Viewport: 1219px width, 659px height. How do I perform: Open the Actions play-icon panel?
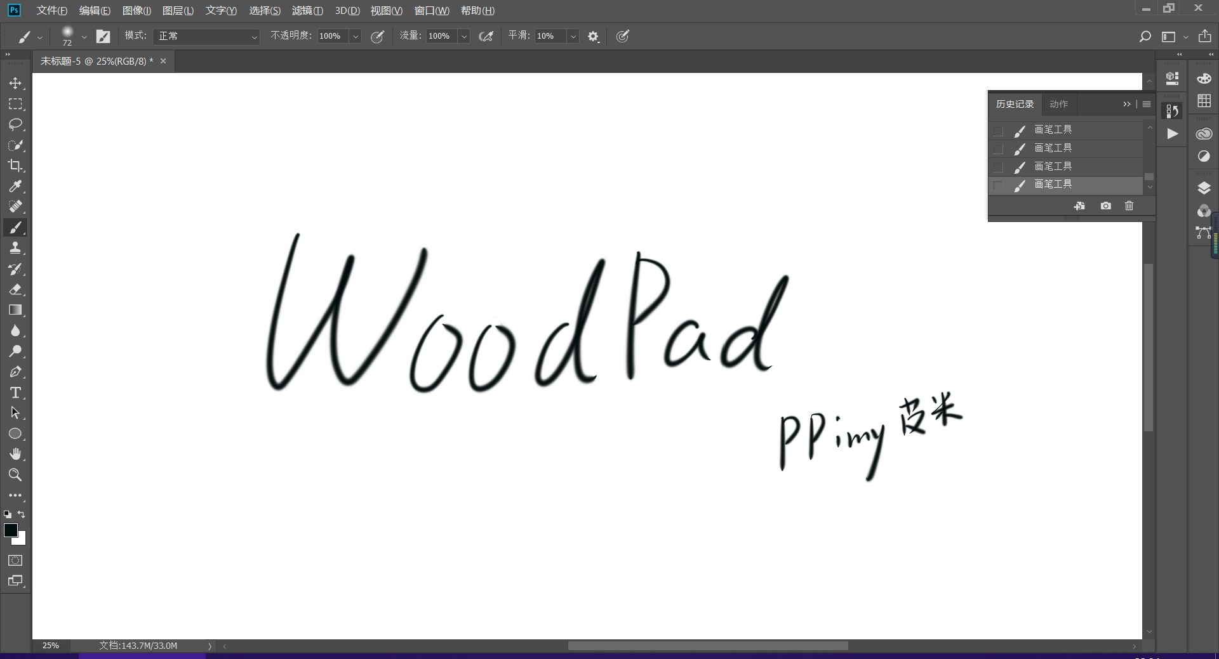click(x=1173, y=134)
